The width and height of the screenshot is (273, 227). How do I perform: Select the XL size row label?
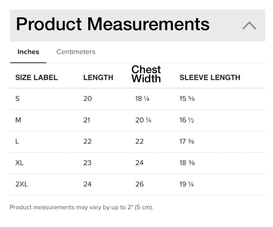(19, 163)
